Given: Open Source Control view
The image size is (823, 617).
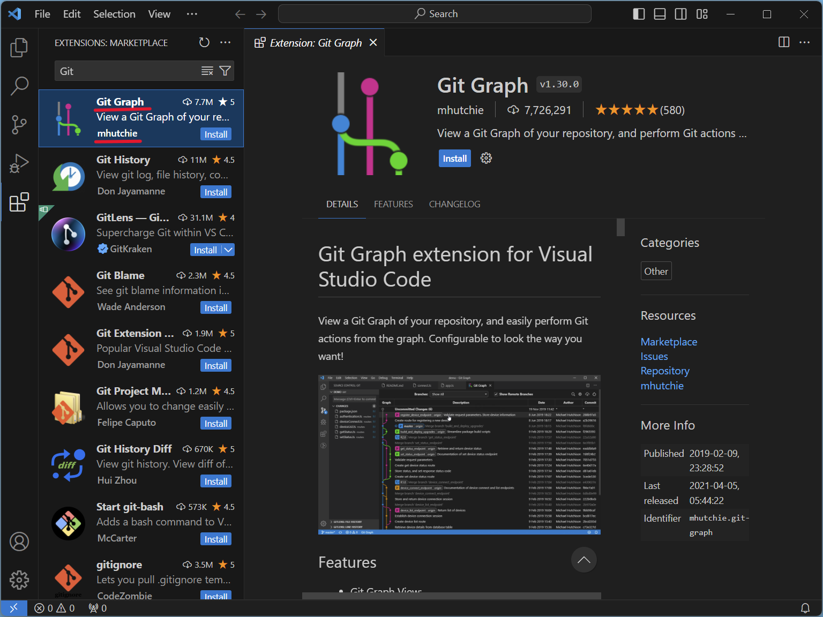Looking at the screenshot, I should (19, 125).
